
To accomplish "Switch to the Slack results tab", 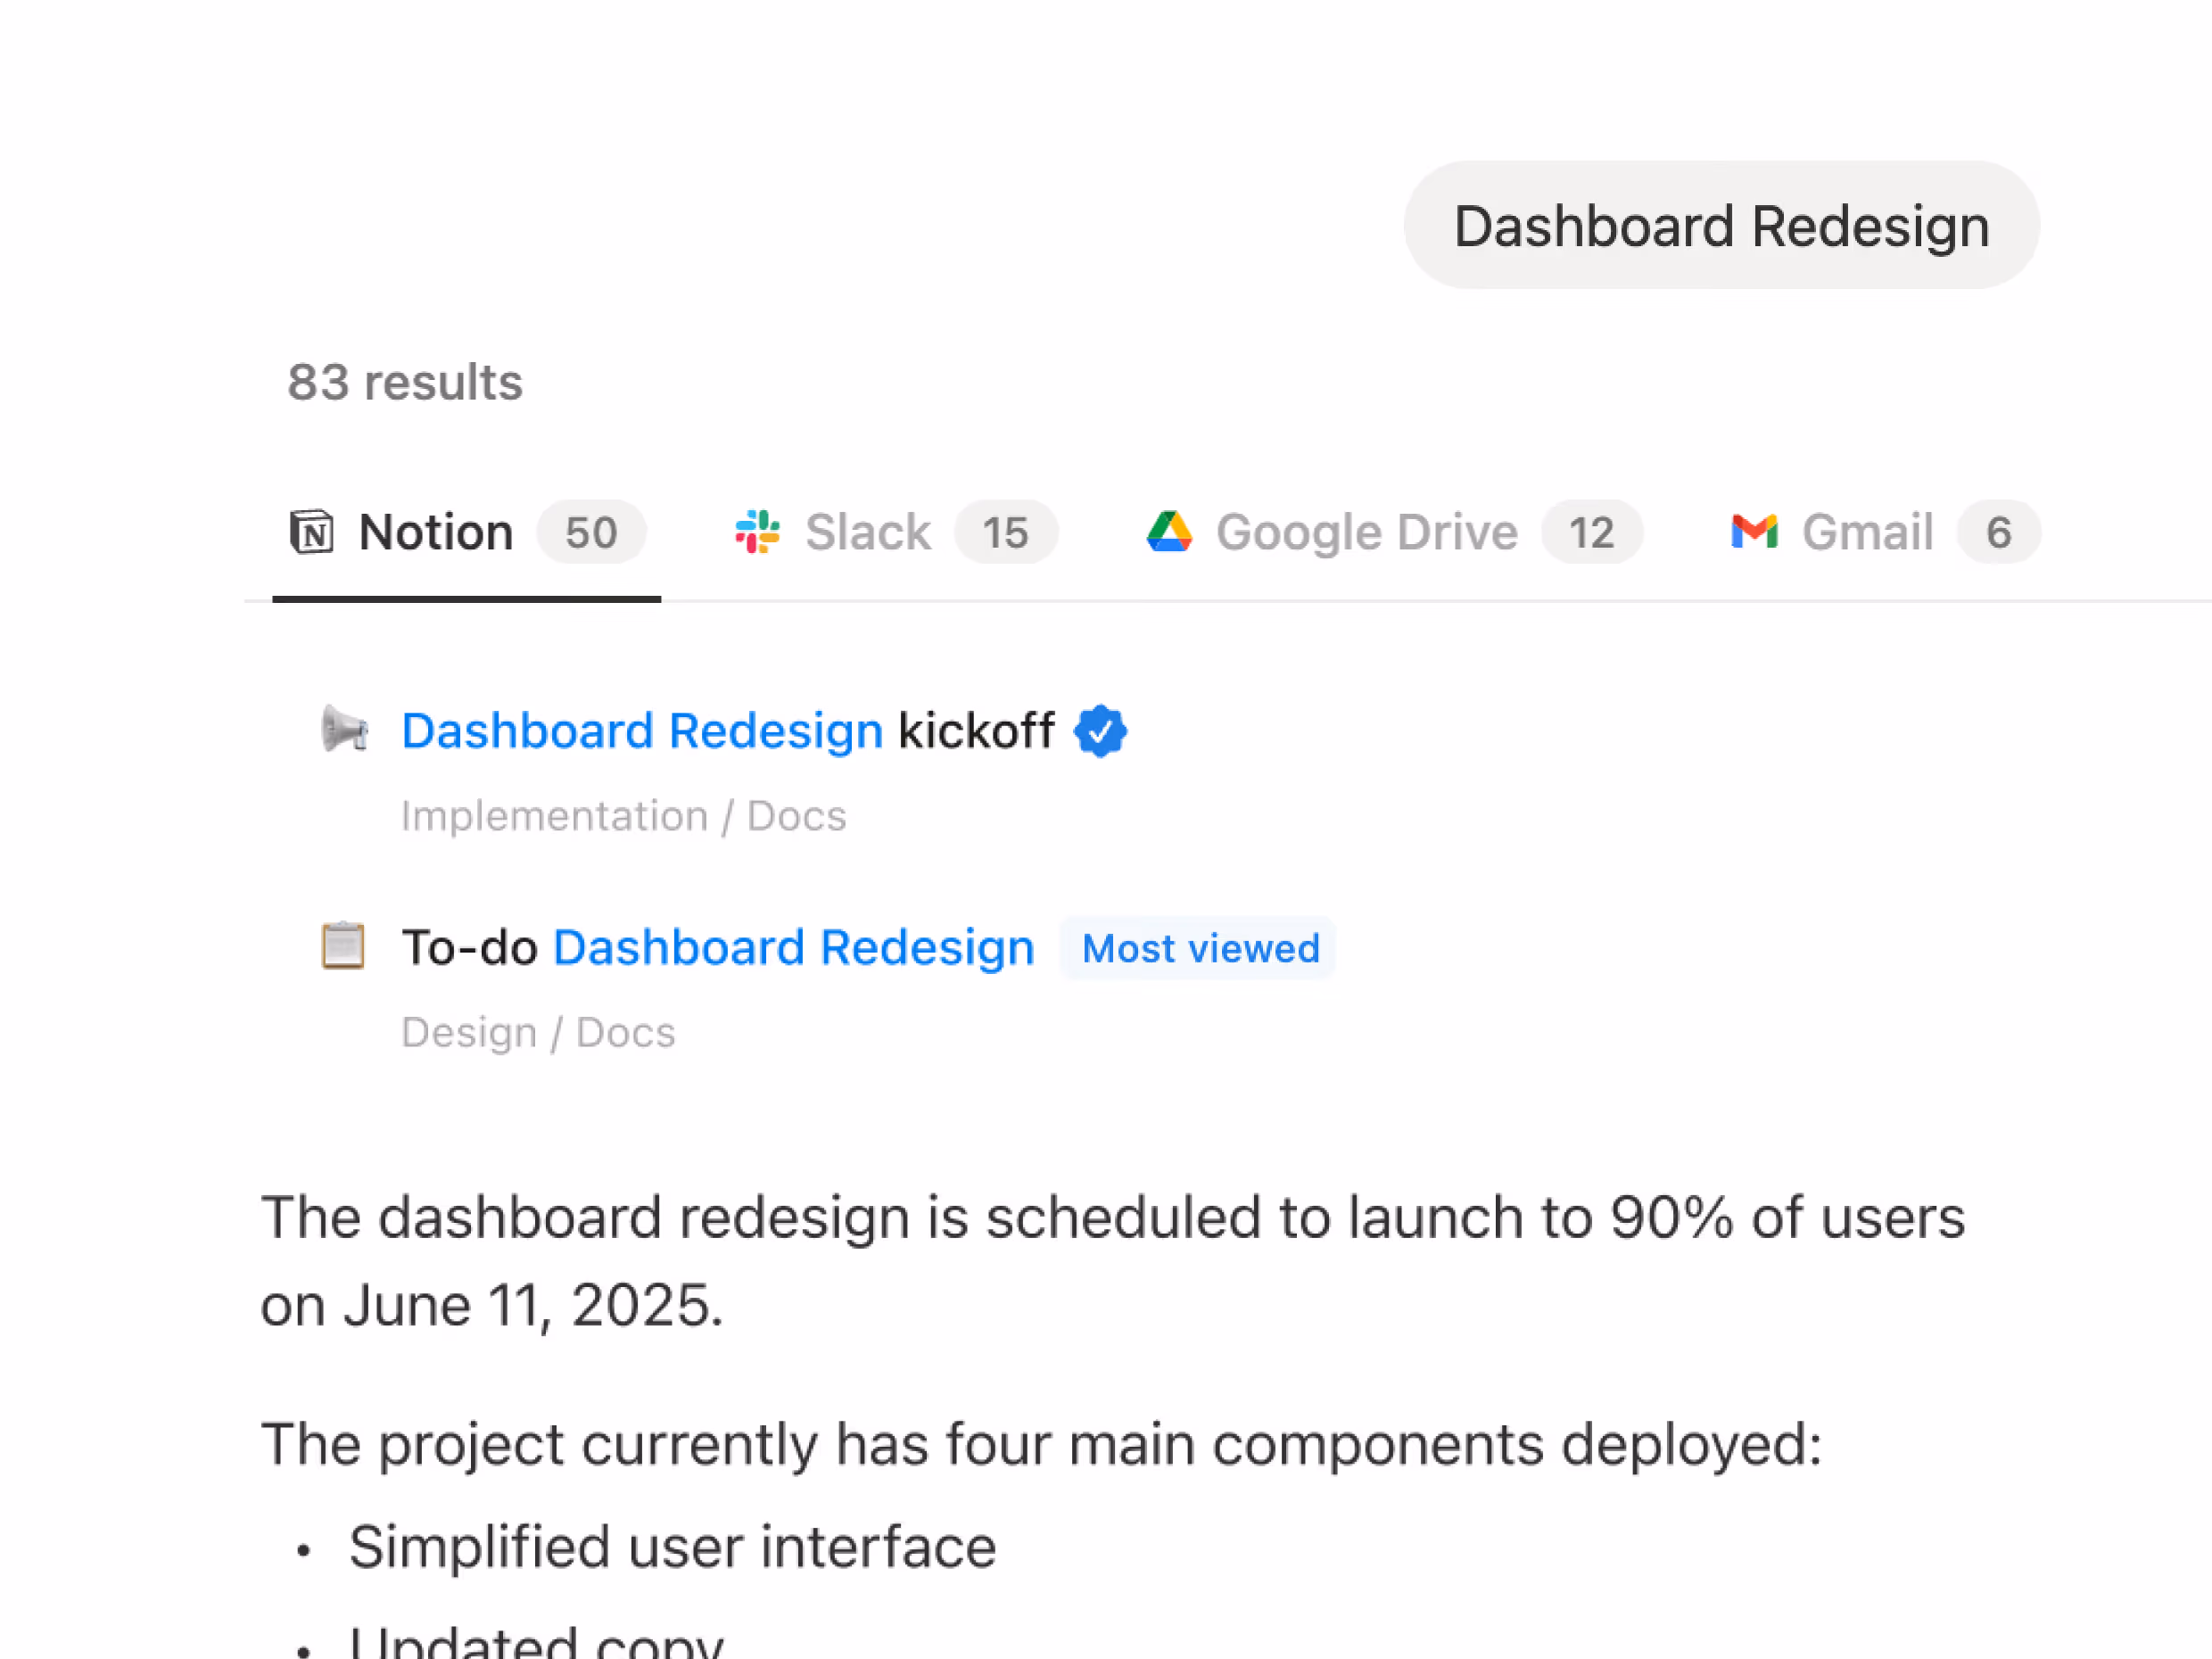I will coord(867,532).
